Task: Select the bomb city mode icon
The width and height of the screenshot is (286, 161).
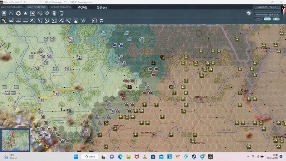Action: (54, 21)
